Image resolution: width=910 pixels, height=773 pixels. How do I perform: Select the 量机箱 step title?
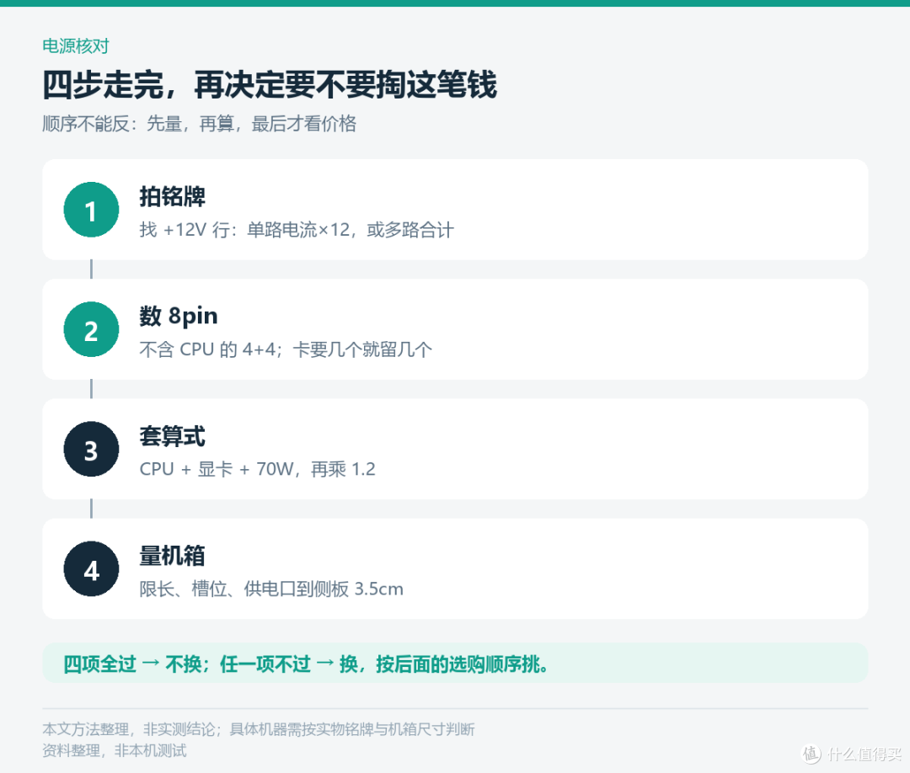tap(172, 556)
